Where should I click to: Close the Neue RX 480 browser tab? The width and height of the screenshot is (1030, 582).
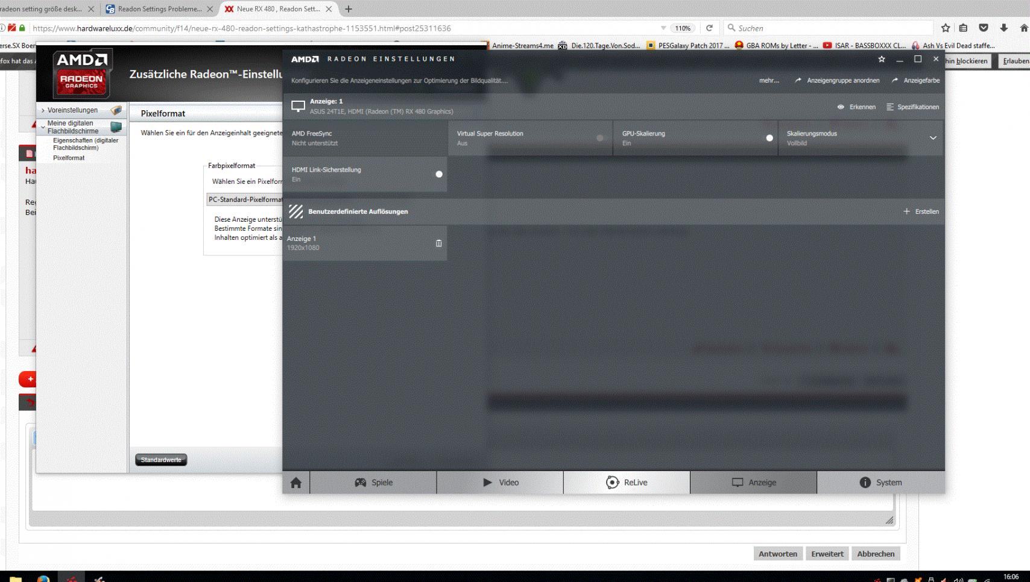point(329,9)
